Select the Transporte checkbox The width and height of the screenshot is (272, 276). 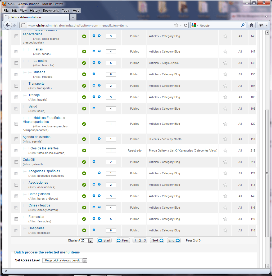coord(16,86)
